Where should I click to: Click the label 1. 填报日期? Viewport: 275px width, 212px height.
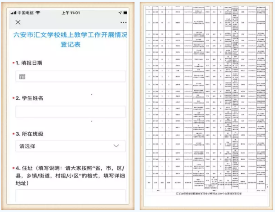point(29,63)
